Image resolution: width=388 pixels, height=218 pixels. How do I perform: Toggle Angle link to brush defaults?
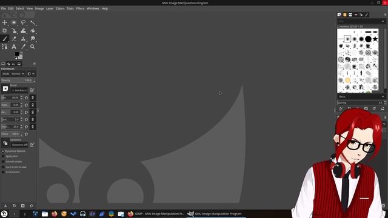(33, 112)
